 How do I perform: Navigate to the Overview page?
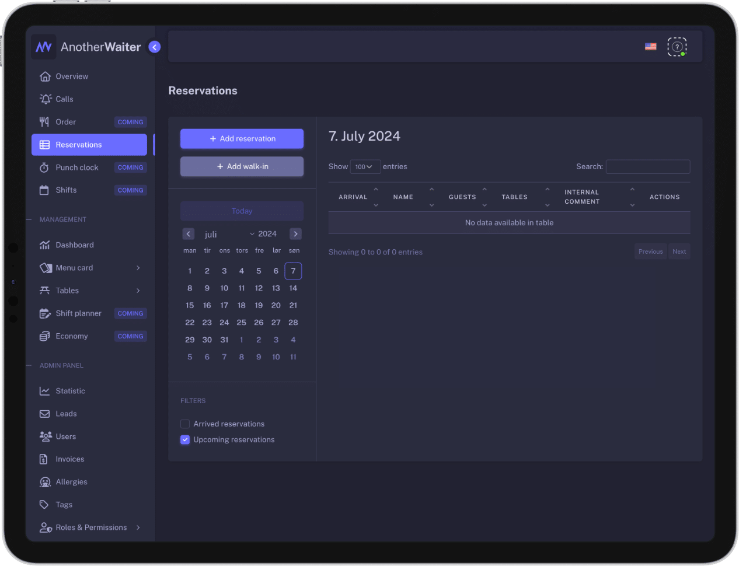click(x=71, y=76)
